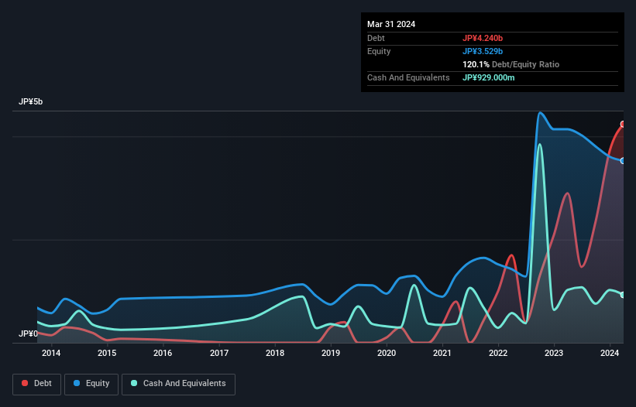Screen dimensions: 636x407
Task: Click the blue Equity endpoint marker
Action: pos(623,161)
